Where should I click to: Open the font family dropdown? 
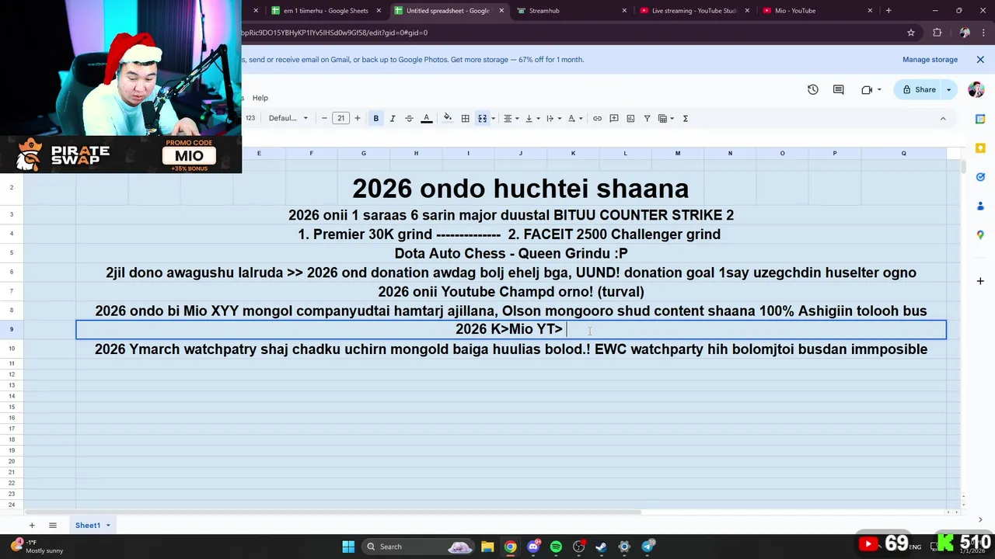tap(288, 119)
